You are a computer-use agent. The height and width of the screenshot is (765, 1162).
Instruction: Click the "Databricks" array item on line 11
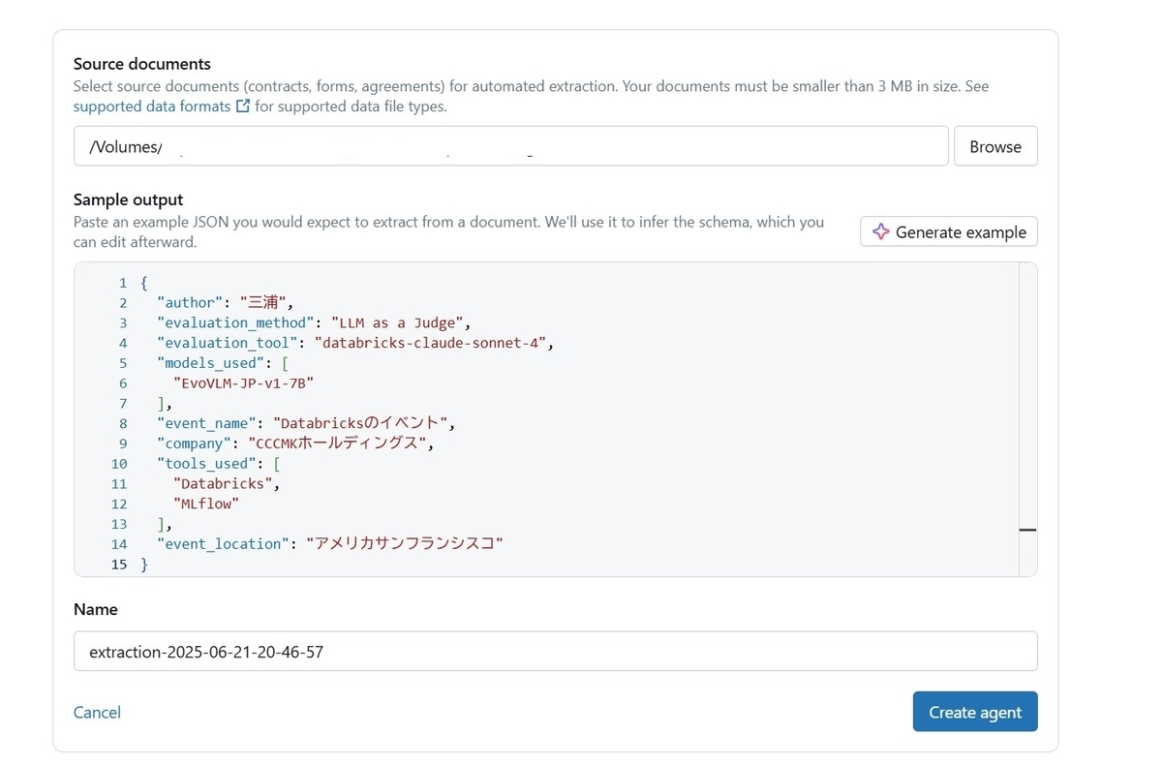224,483
